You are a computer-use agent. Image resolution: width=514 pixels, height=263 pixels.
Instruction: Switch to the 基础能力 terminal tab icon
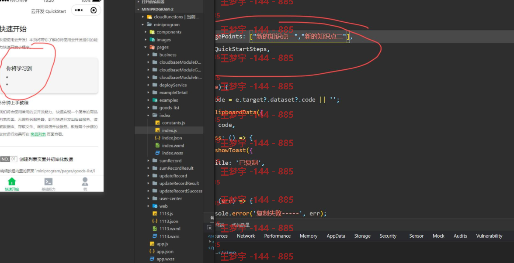(x=49, y=181)
